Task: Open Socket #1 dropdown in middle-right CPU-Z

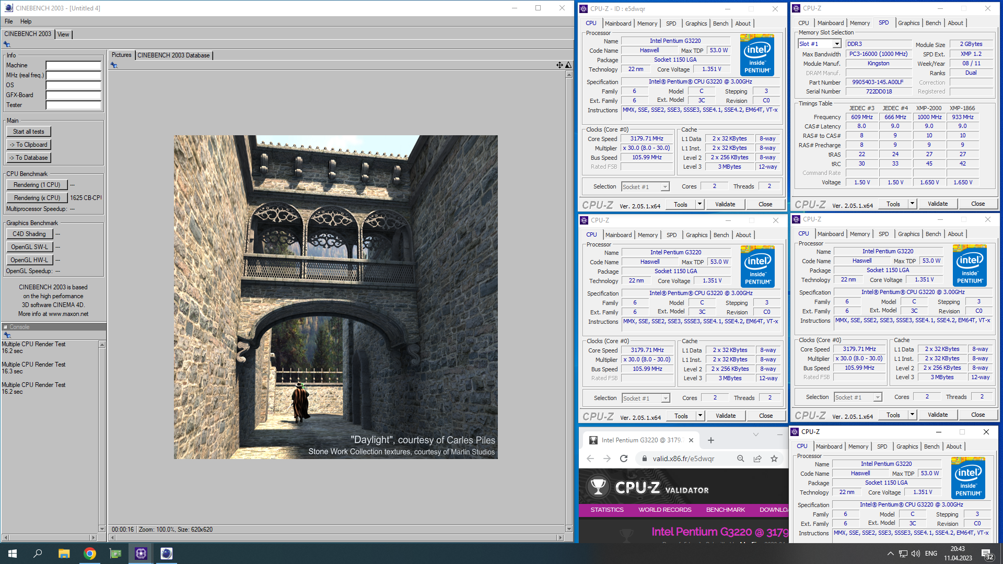Action: tap(878, 397)
